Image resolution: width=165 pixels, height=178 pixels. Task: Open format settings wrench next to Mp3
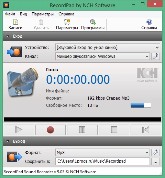pos(155,152)
